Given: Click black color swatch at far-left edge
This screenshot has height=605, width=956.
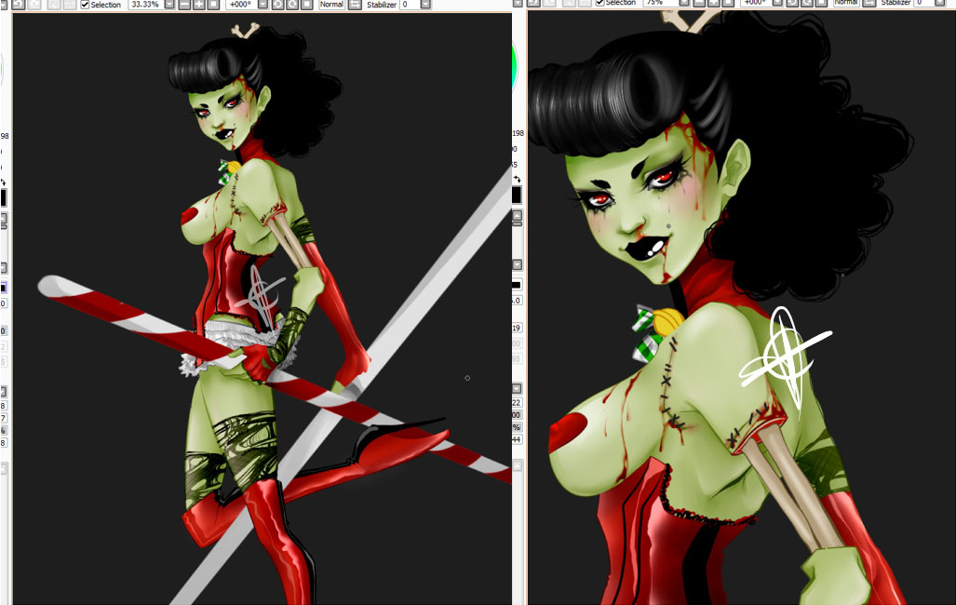Looking at the screenshot, I should click(3, 197).
